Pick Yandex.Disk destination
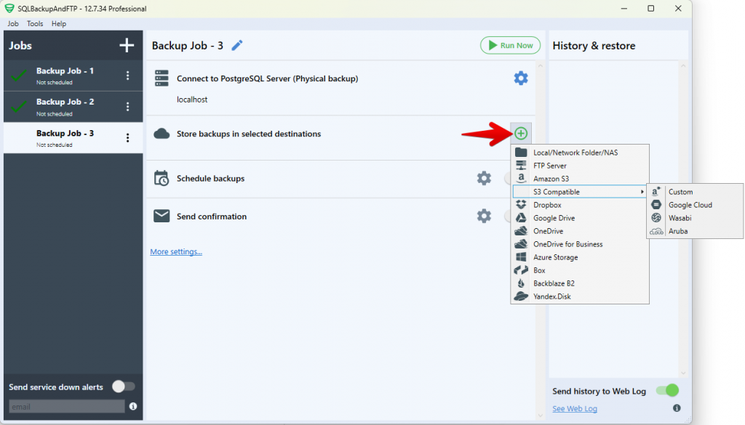The height and width of the screenshot is (425, 745). (x=580, y=296)
